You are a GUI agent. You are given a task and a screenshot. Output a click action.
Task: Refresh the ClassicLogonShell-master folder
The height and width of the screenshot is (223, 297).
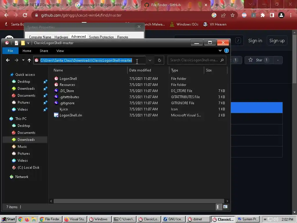159,60
